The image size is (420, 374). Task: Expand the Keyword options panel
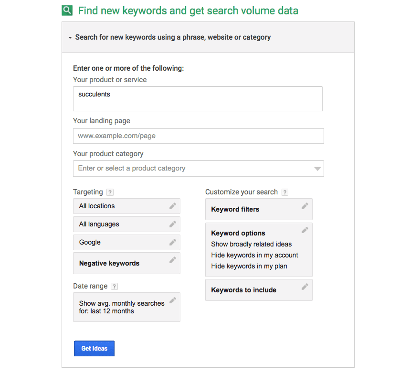238,233
